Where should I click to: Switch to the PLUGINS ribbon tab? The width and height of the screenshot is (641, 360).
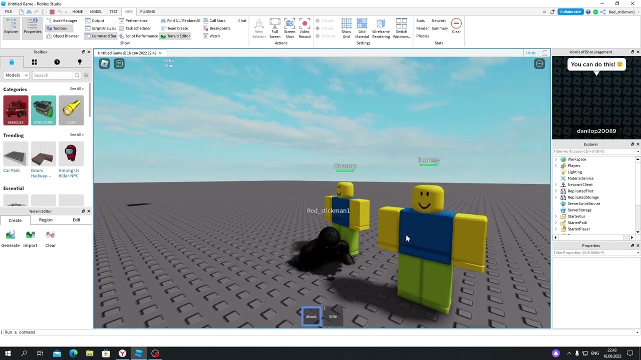[147, 11]
